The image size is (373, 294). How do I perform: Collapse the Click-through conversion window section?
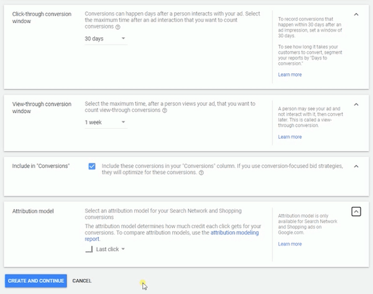pyautogui.click(x=356, y=14)
